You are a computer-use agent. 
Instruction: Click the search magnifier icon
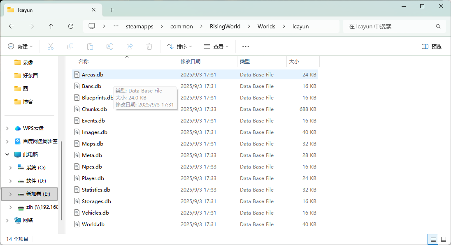438,26
